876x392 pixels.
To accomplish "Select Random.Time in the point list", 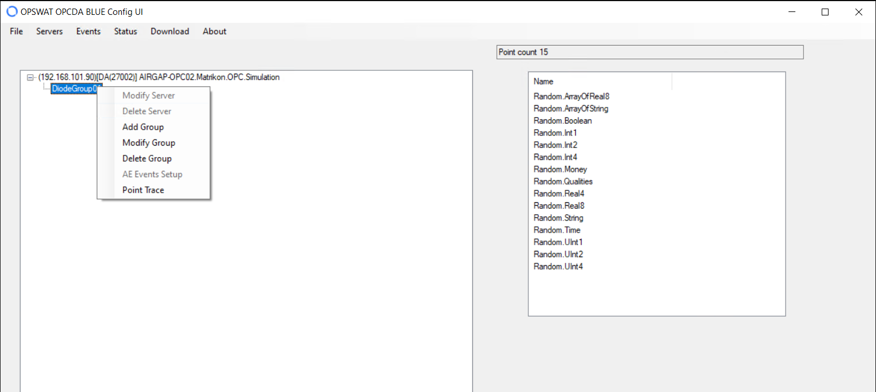I will [557, 230].
